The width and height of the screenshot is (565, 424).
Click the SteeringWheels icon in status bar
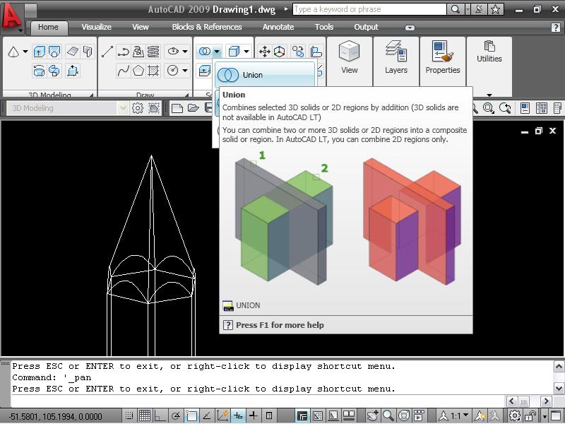tap(404, 416)
